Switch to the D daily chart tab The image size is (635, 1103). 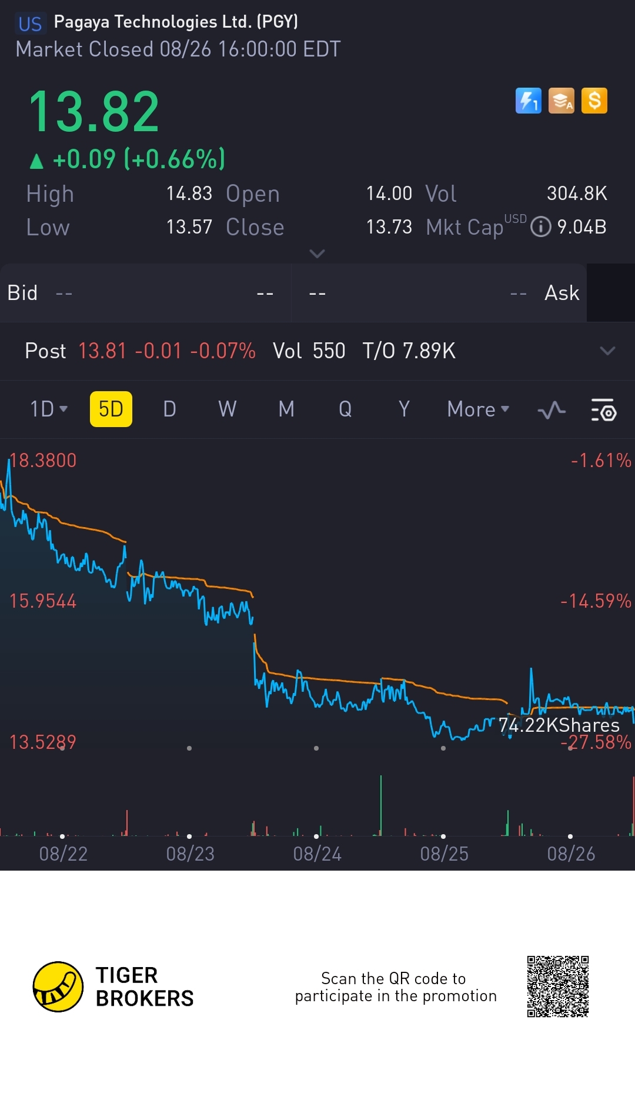169,409
